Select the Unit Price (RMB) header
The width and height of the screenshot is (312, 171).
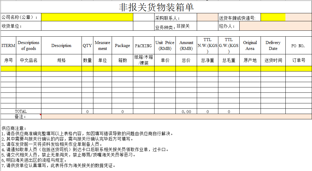click(165, 46)
